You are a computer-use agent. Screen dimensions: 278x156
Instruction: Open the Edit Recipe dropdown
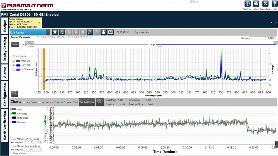[x=48, y=32]
